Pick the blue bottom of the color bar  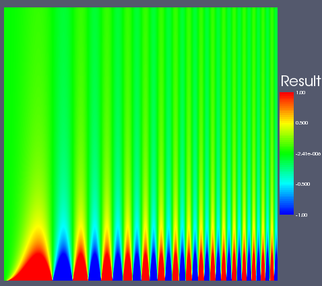click(286, 210)
